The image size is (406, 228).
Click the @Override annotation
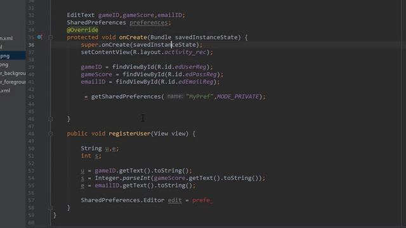[x=82, y=30]
